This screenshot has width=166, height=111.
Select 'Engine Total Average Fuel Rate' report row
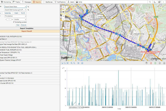[14, 44]
